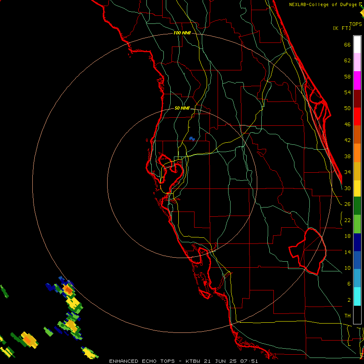Select the dark green legend swatch
Image resolution: width=364 pixels, height=364 pixels.
tap(357, 206)
